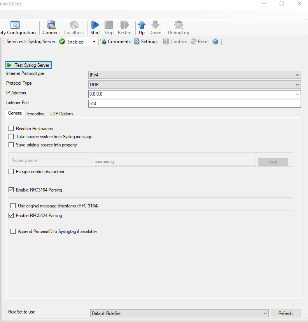Click the Verify Configuration toolbar icon

pyautogui.click(x=15, y=26)
